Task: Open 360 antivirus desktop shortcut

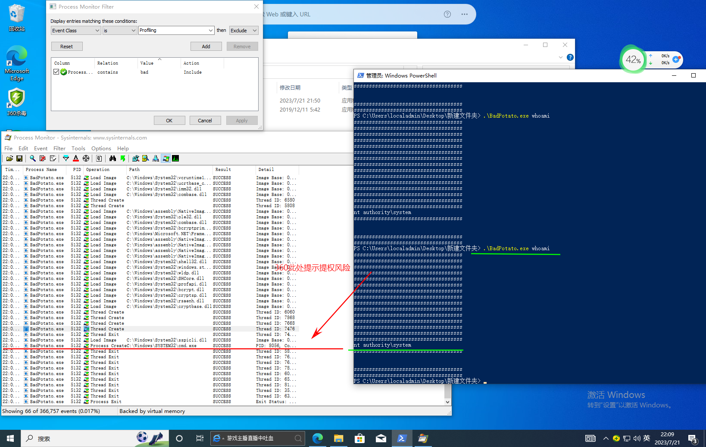Action: coord(17,102)
